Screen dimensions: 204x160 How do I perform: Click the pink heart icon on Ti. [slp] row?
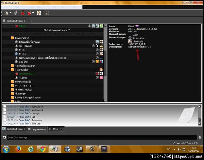click(x=101, y=77)
